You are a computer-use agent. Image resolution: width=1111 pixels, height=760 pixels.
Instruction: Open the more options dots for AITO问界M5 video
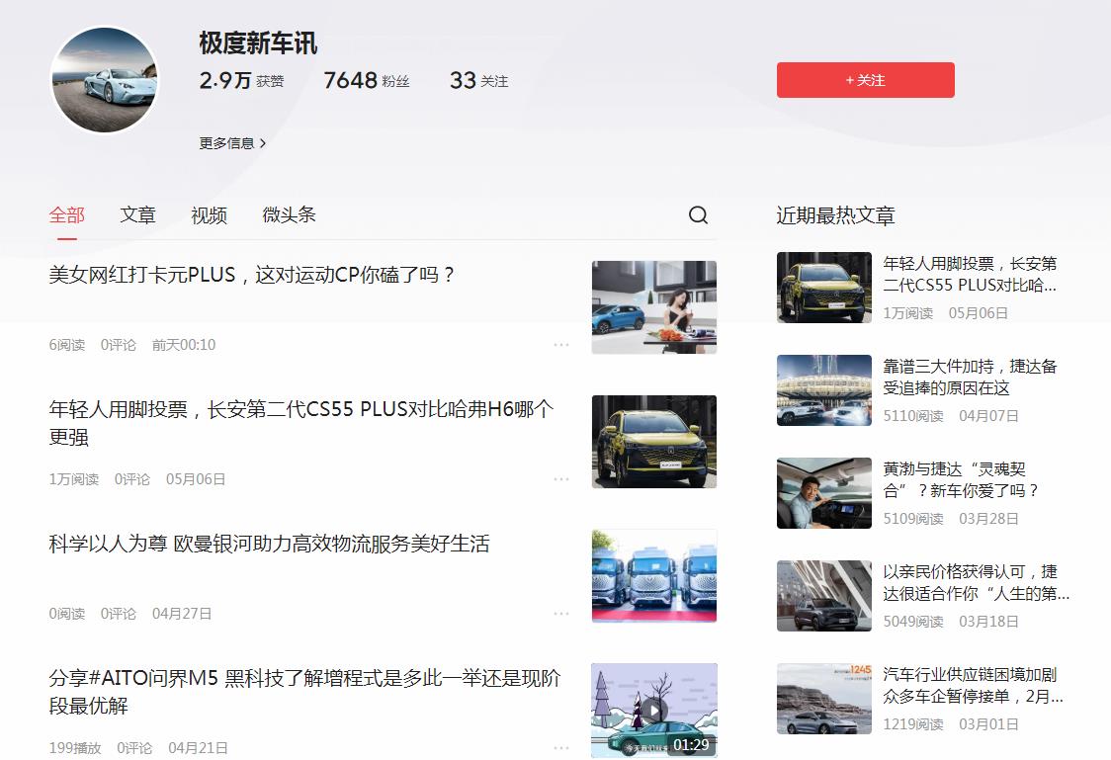[561, 748]
